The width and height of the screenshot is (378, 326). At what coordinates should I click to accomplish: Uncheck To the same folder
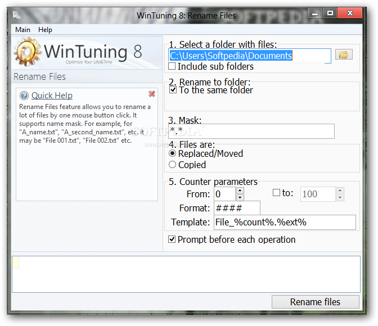(x=173, y=90)
